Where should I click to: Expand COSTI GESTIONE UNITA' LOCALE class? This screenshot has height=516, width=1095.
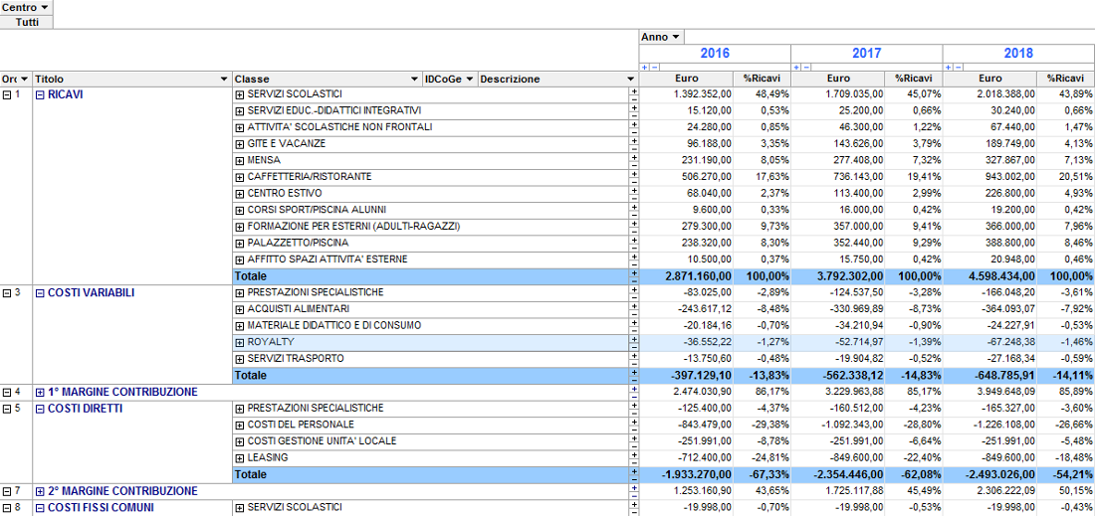pyautogui.click(x=240, y=442)
